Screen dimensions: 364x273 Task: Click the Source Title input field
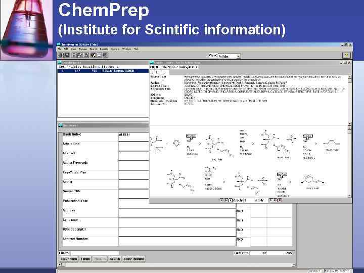133,194
